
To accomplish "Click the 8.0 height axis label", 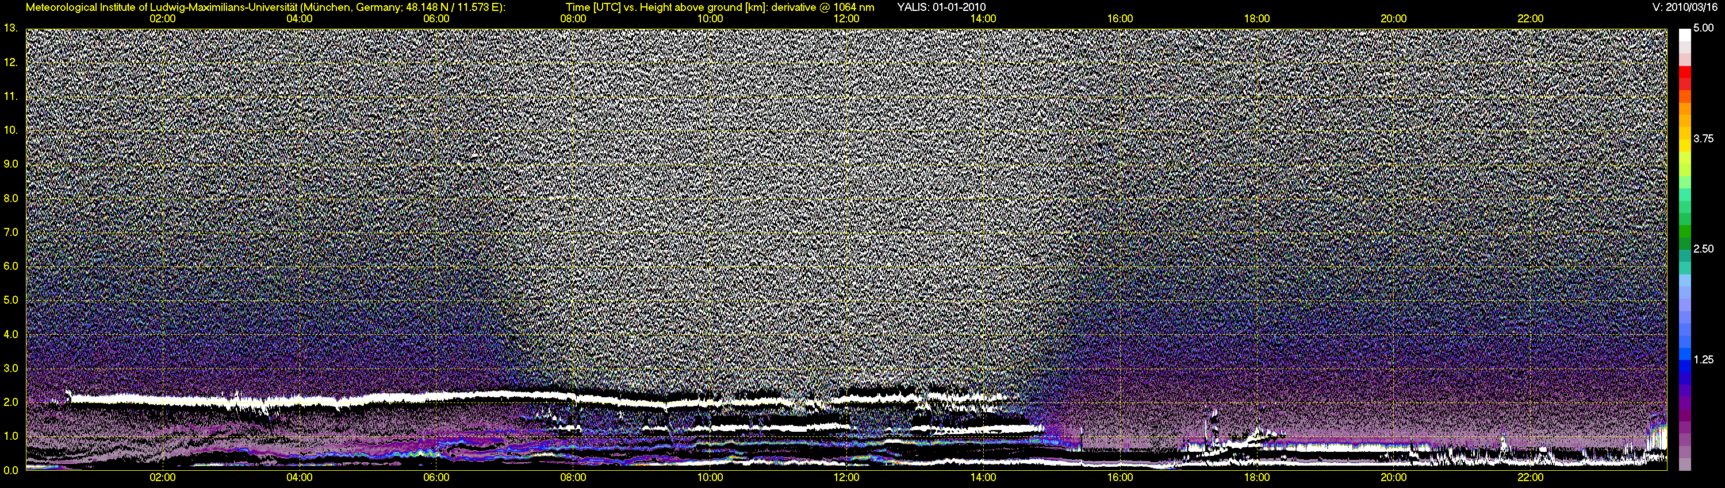I will coord(11,198).
